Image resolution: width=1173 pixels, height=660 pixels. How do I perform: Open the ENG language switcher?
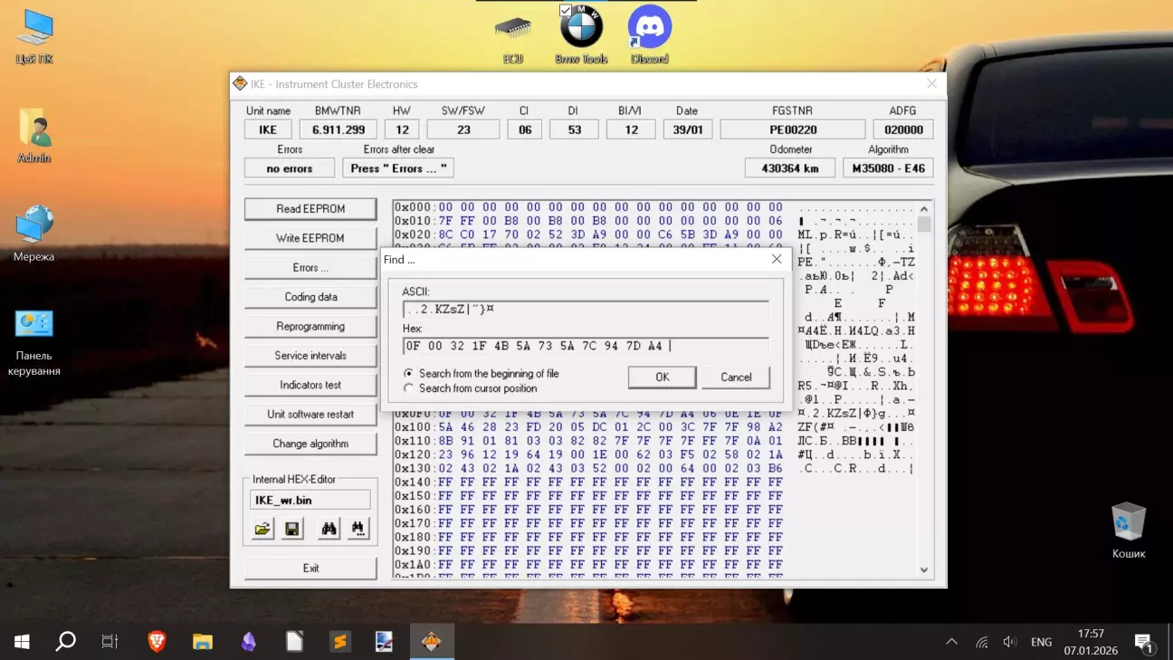click(x=1041, y=642)
